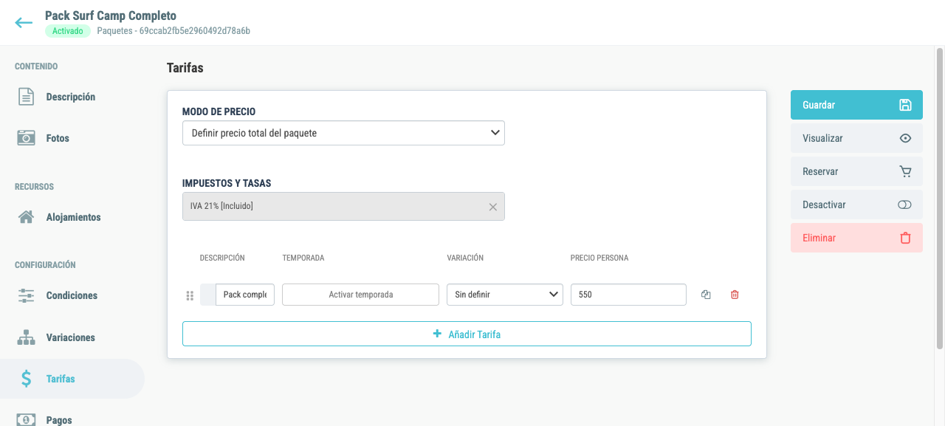
Task: Click the IMPUESTOS Y TASAS label
Action: click(227, 183)
